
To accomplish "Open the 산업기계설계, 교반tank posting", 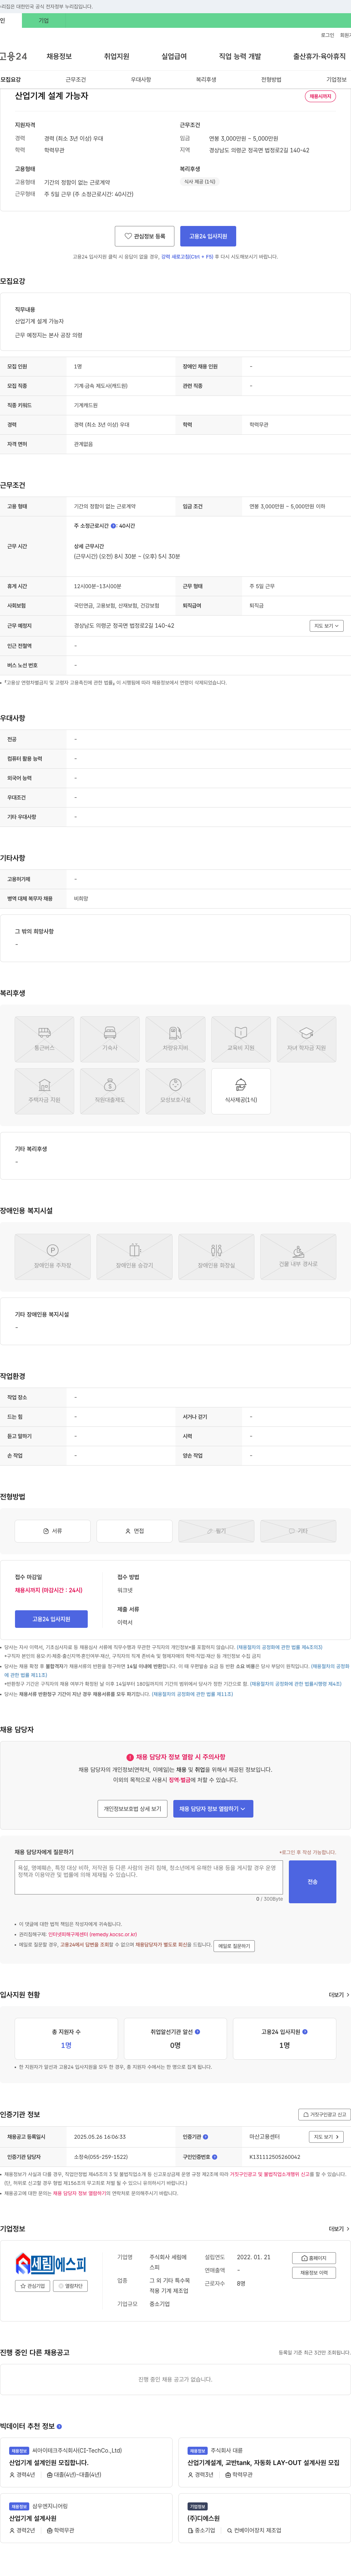I will click(263, 2463).
